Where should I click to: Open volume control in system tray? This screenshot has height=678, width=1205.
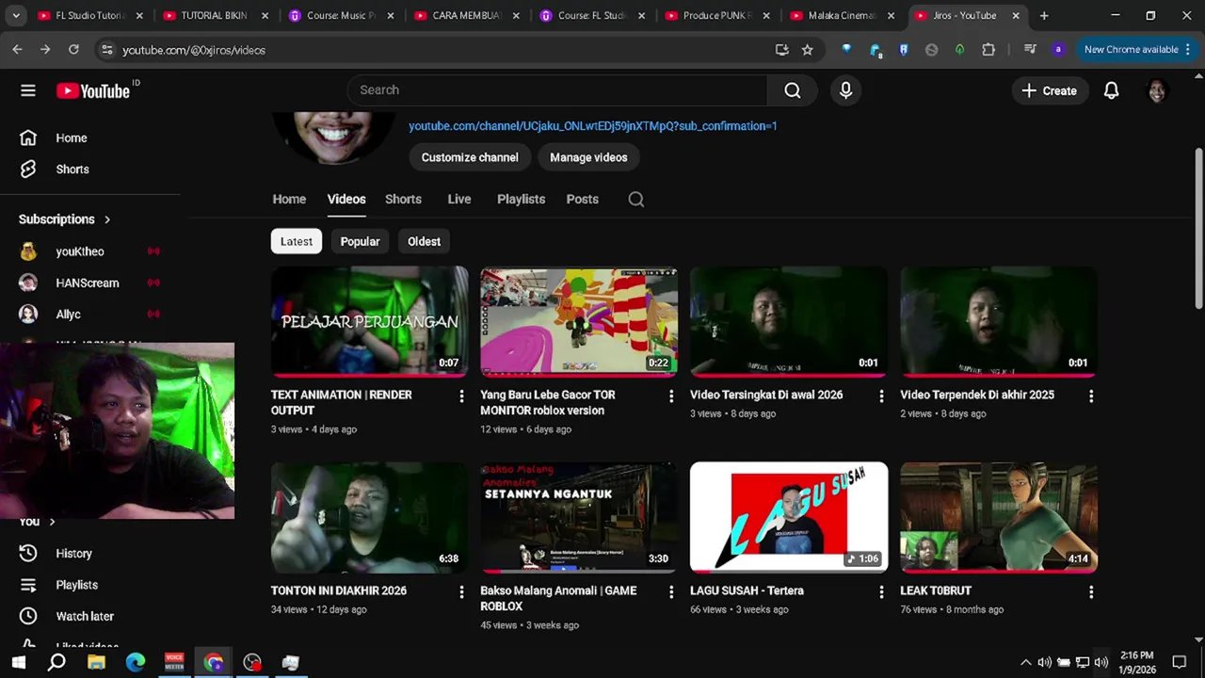pos(1101,662)
